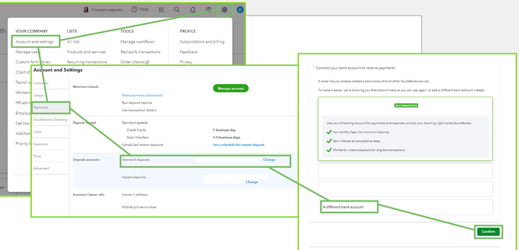Open View payments dashboard link
The width and height of the screenshot is (519, 250).
coord(142,95)
